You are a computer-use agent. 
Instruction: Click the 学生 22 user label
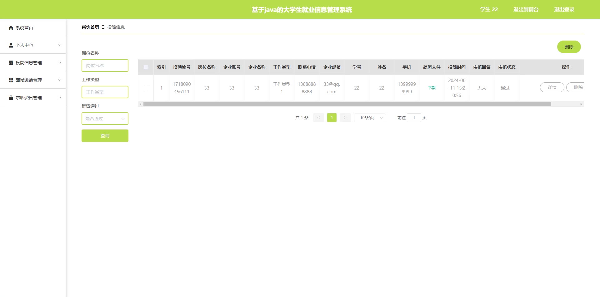(489, 9)
